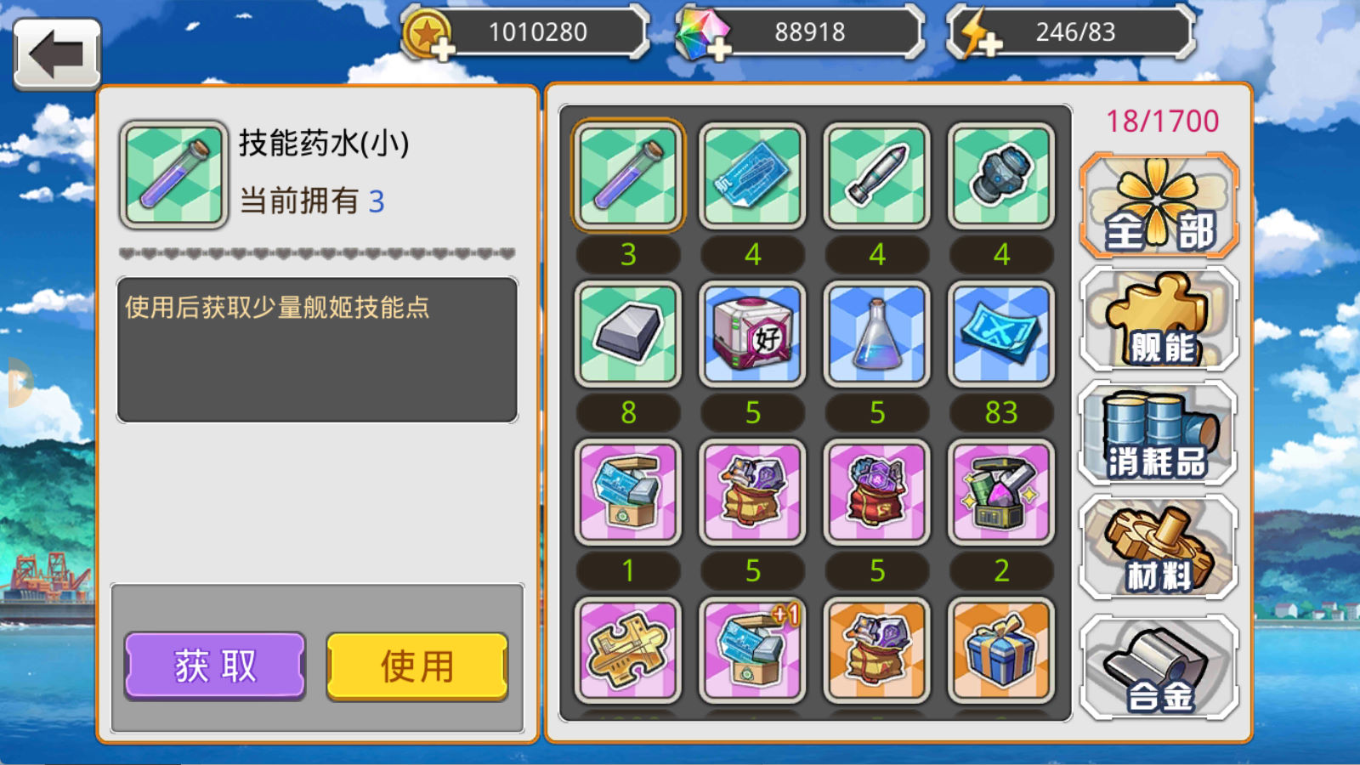This screenshot has height=765, width=1360.
Task: Open the 材料 materials tab
Action: click(1158, 548)
